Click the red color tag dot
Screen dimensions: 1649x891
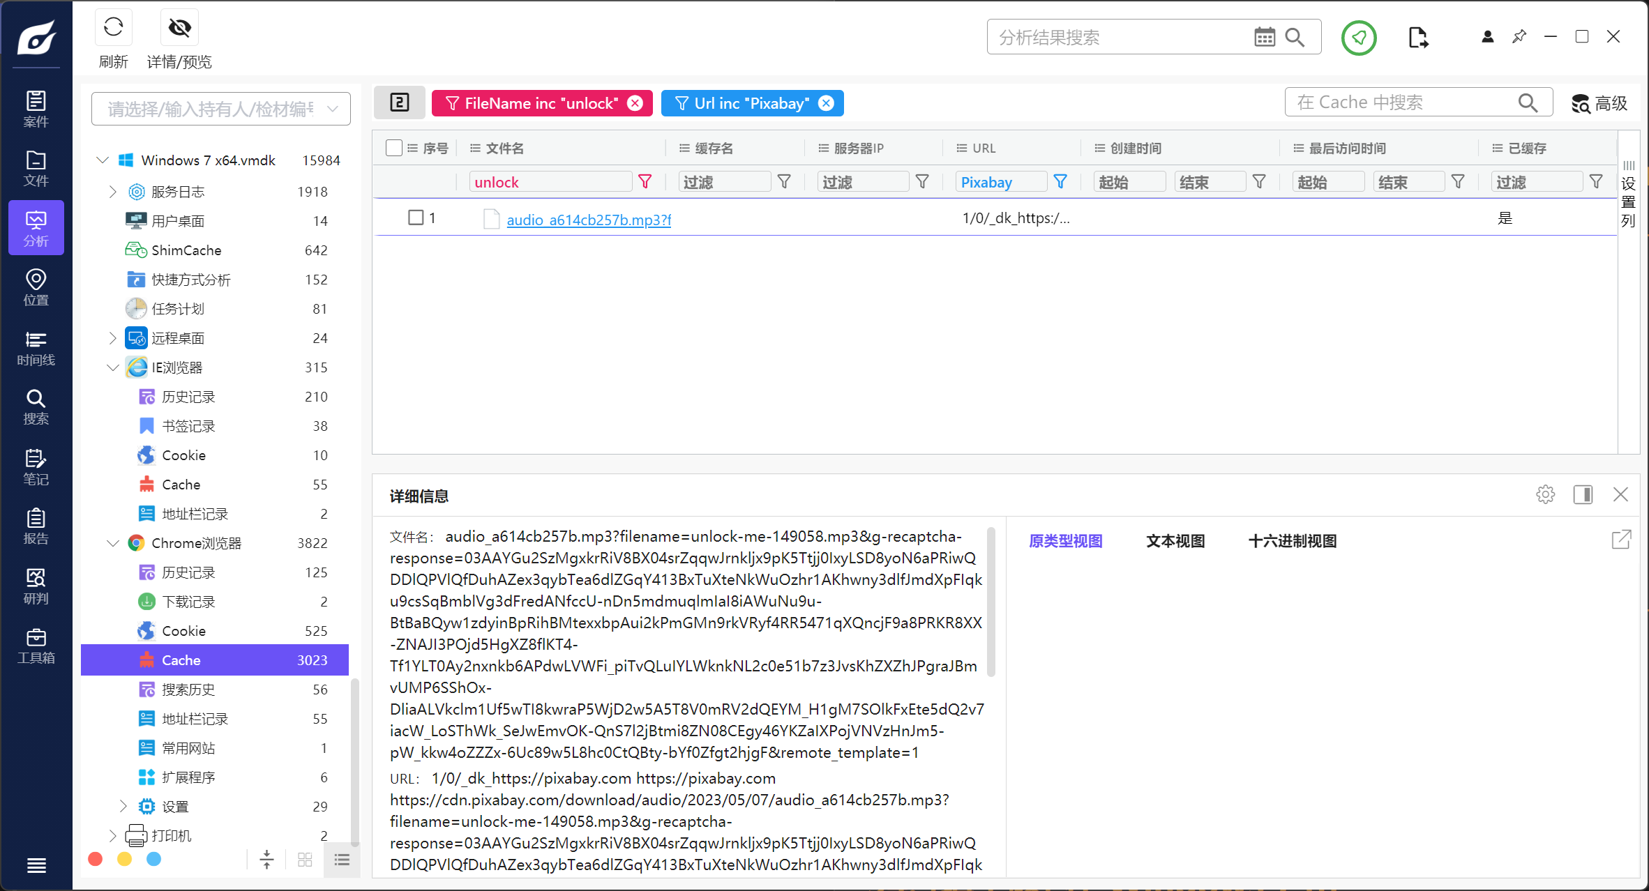point(96,859)
